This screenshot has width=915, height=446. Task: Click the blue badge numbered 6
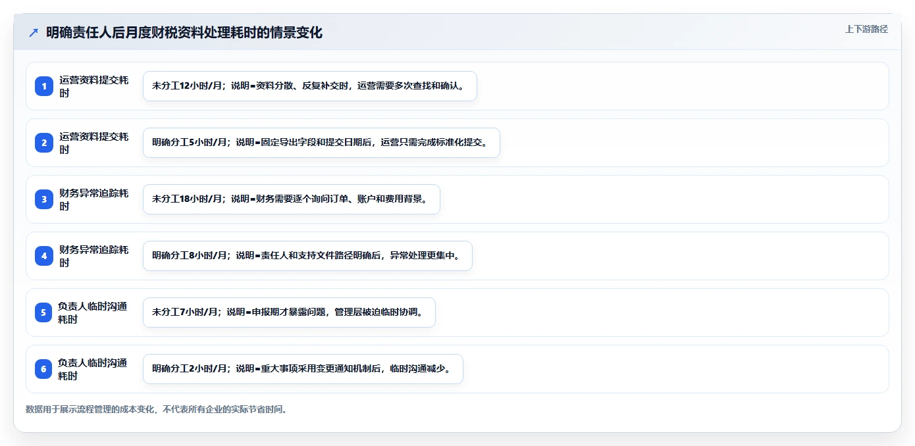pyautogui.click(x=44, y=369)
